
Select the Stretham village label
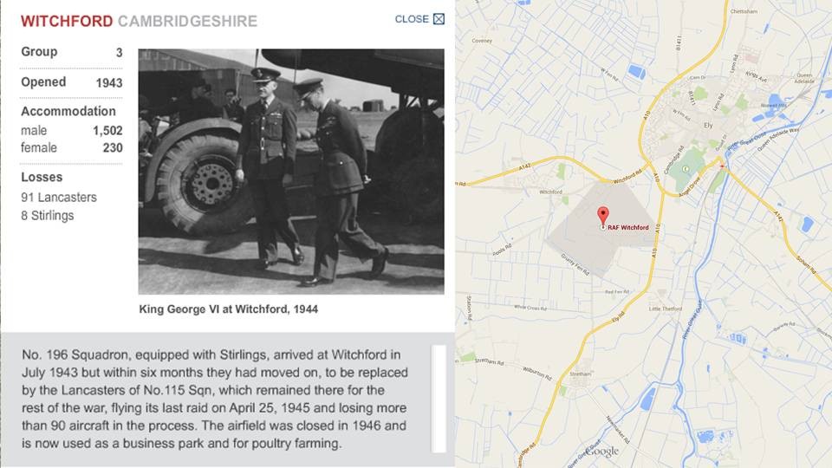[580, 374]
